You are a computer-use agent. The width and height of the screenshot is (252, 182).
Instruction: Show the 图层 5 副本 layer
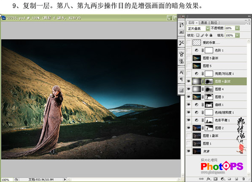[189, 58]
